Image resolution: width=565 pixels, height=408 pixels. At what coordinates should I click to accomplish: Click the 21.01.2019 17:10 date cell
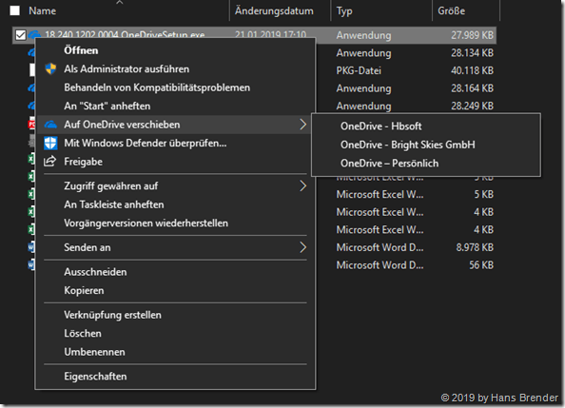click(270, 35)
